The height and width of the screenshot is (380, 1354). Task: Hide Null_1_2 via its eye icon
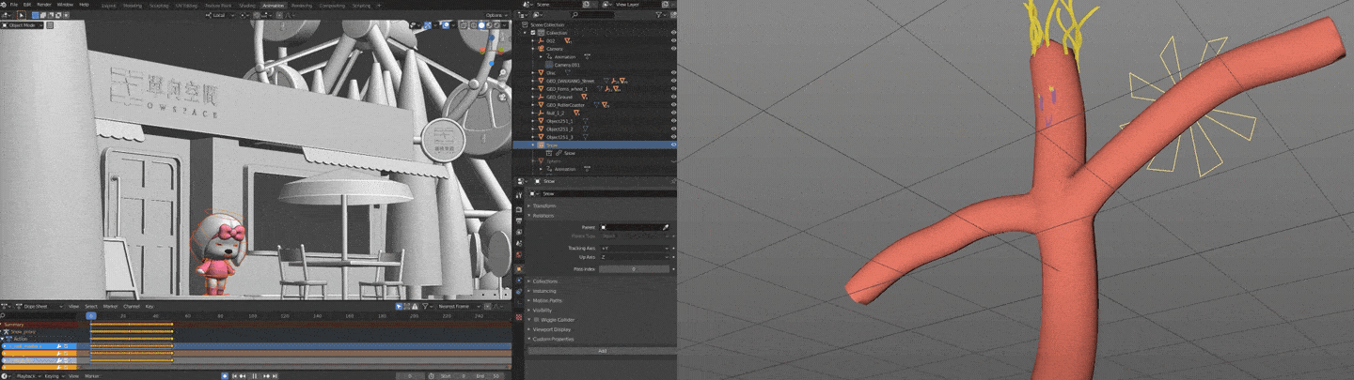(x=673, y=113)
